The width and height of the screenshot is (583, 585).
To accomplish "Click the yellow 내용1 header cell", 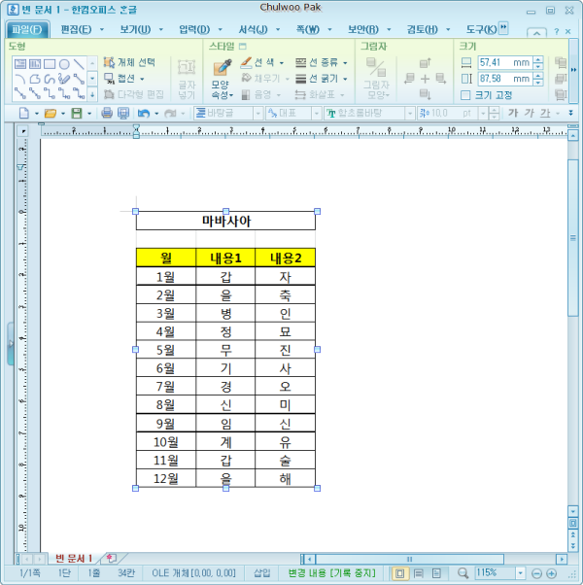I will tap(225, 258).
